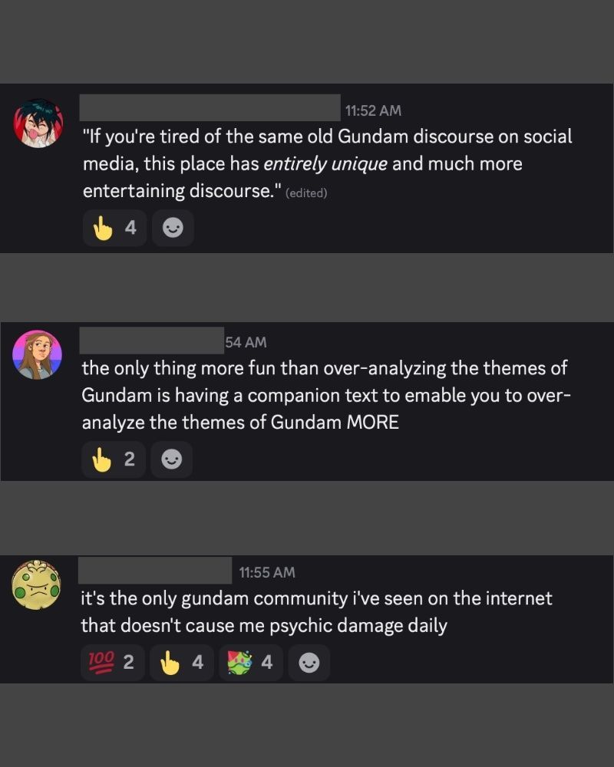Click the 11:55 AM timestamp
Screen dimensions: 614x767
pos(267,572)
